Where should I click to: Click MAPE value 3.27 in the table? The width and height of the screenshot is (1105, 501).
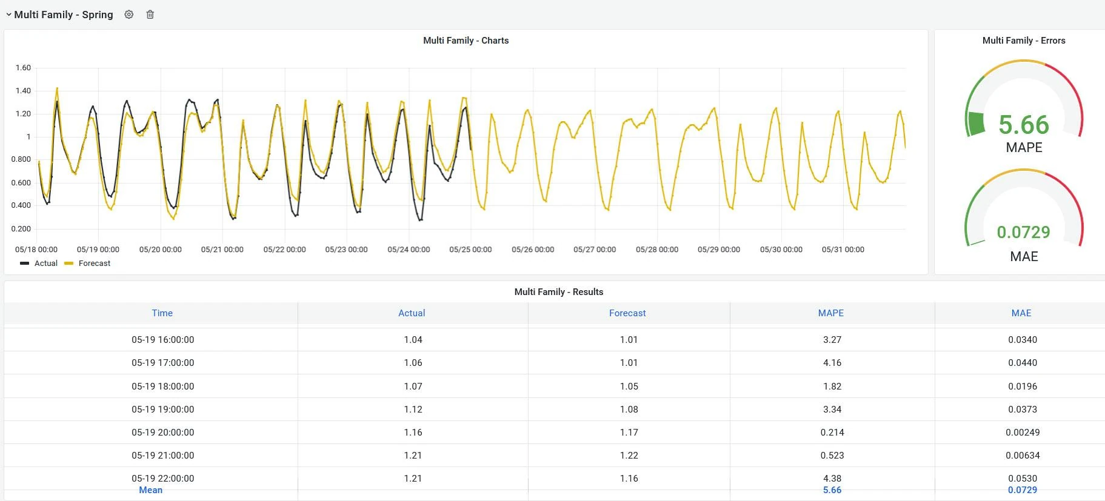pos(832,340)
